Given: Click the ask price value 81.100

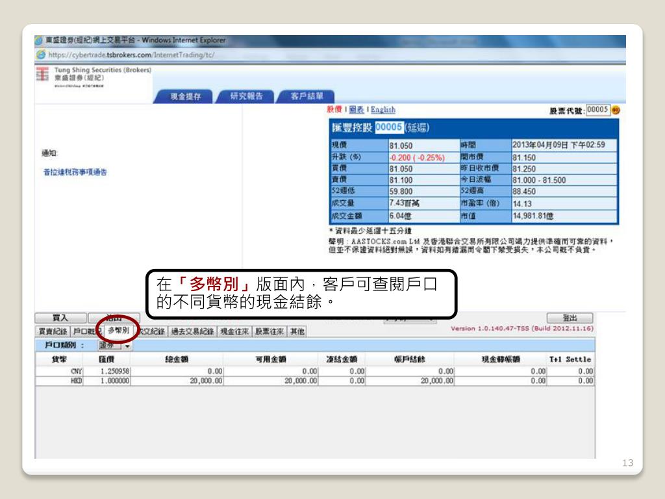Looking at the screenshot, I should coord(401,181).
